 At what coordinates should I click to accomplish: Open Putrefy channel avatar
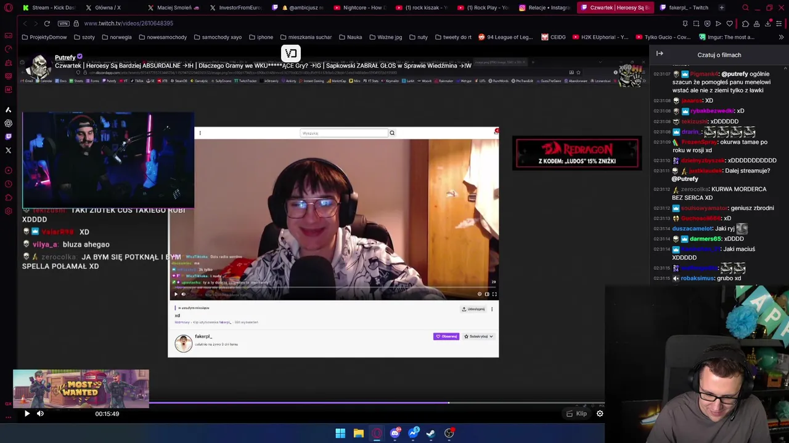point(39,65)
